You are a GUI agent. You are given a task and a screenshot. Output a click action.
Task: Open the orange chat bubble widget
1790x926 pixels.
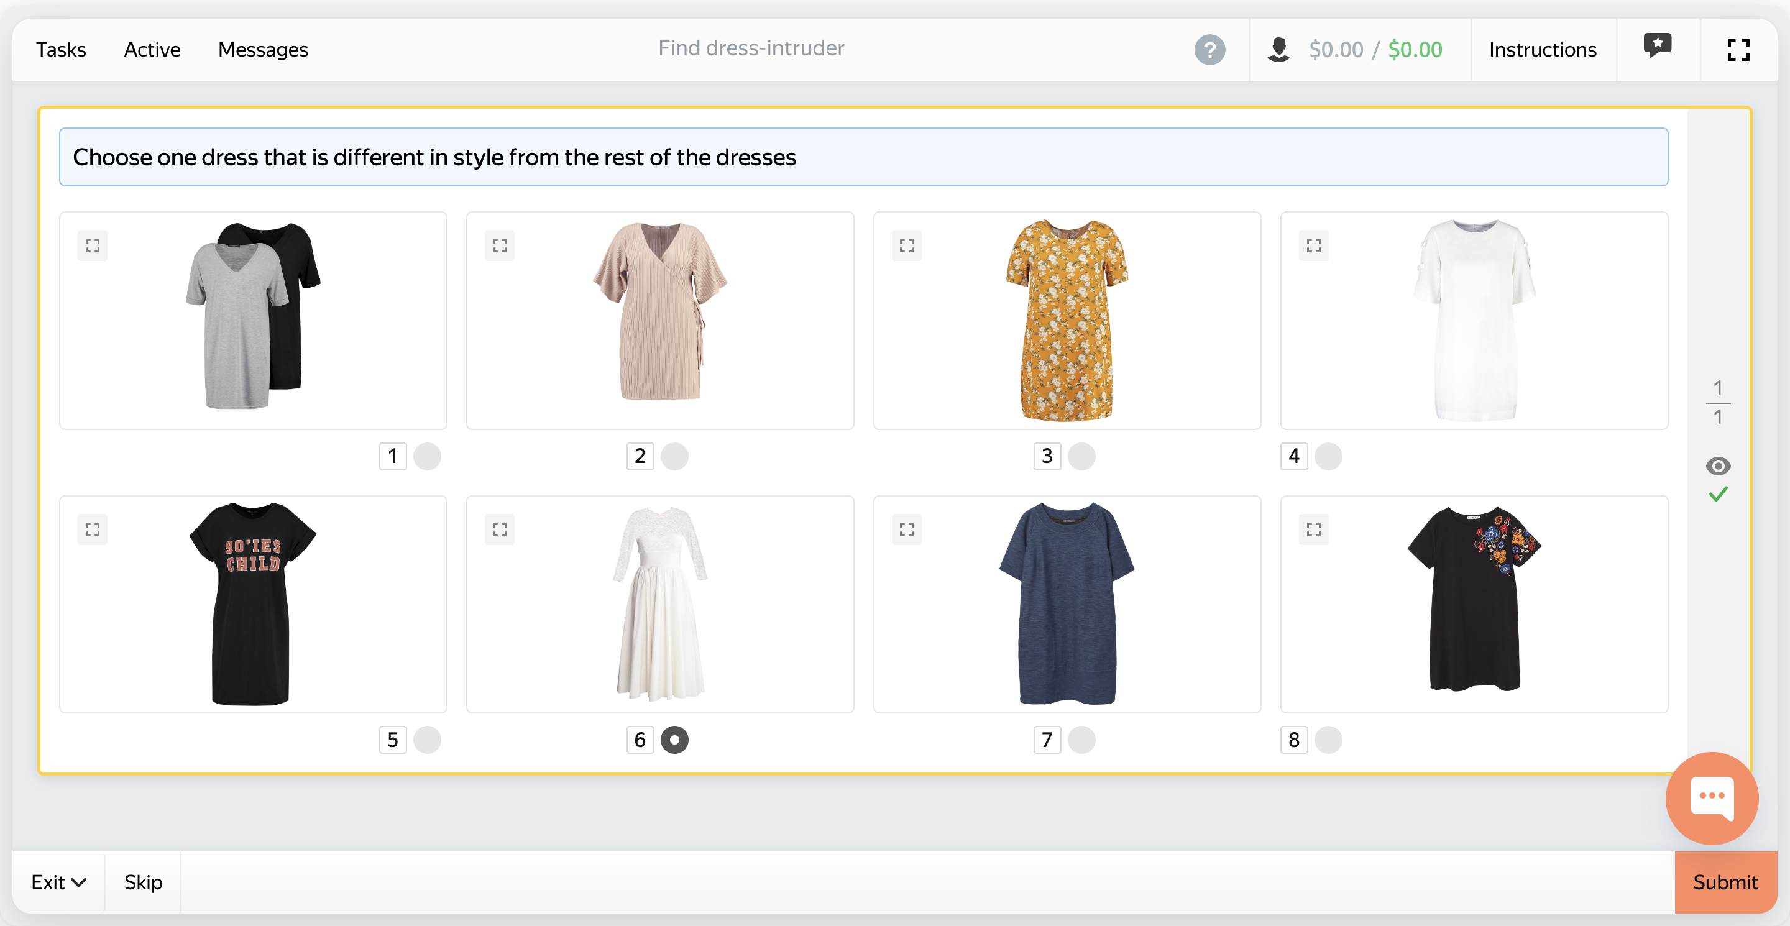pos(1712,797)
